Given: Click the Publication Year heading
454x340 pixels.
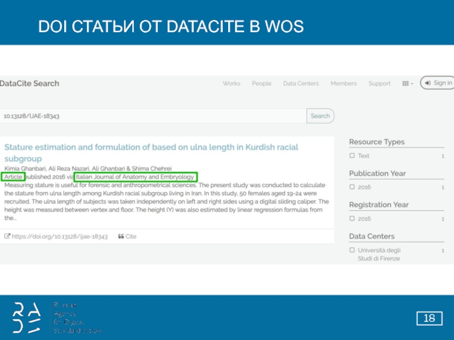Looking at the screenshot, I should tap(377, 173).
